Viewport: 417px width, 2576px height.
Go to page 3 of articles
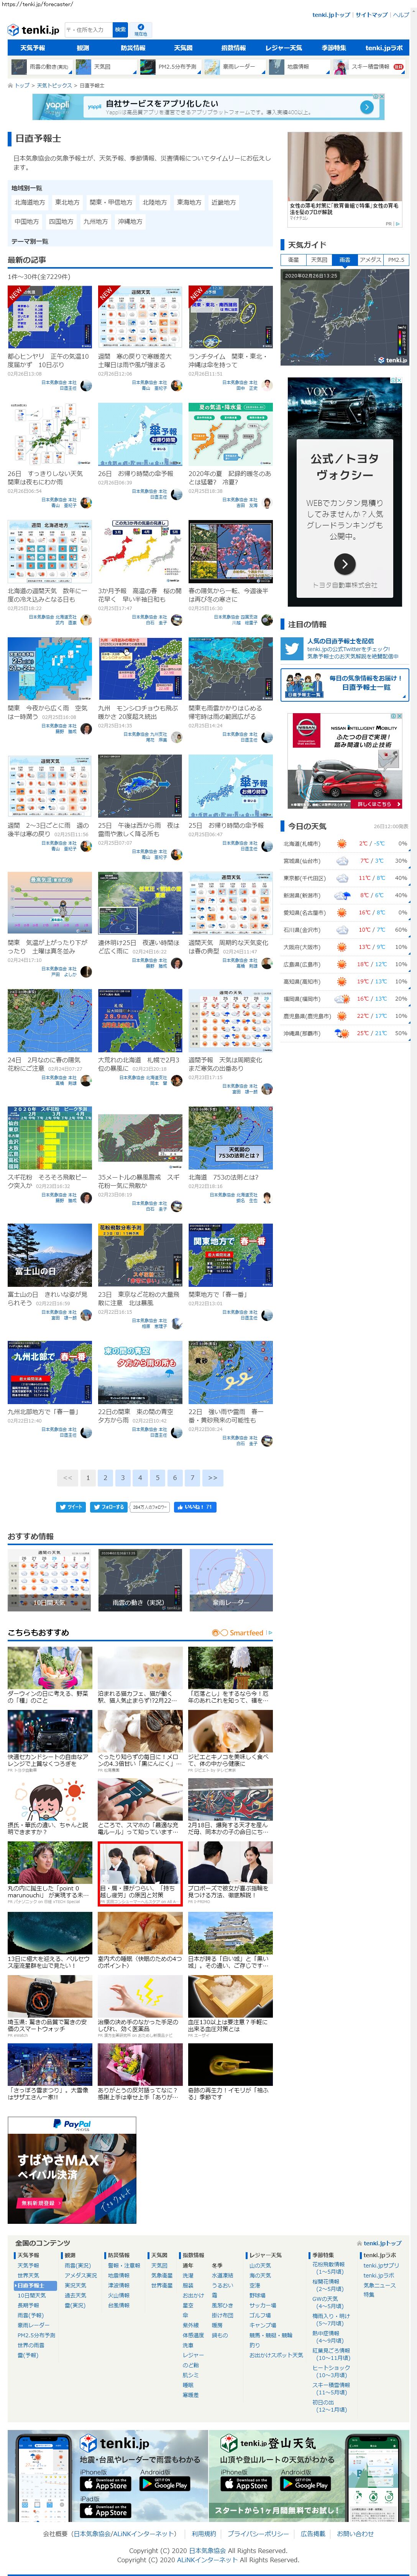123,1477
